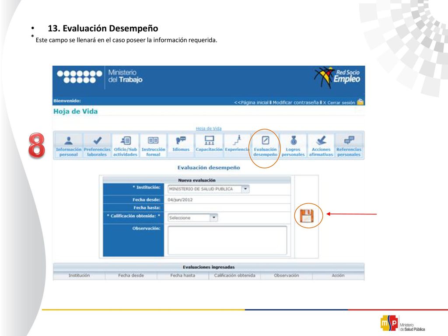Click the Ministerio del Trabajo logo
The height and width of the screenshot is (336, 448).
click(x=99, y=77)
